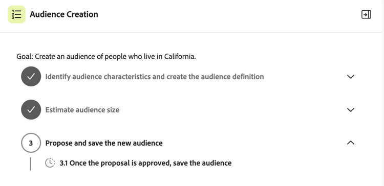The width and height of the screenshot is (384, 186).
Task: Click checkmark circle beside Estimate audience size
Action: [x=31, y=110]
